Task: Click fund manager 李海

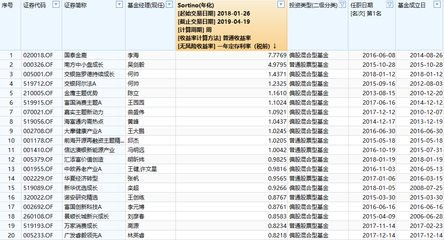Action: 133,55
